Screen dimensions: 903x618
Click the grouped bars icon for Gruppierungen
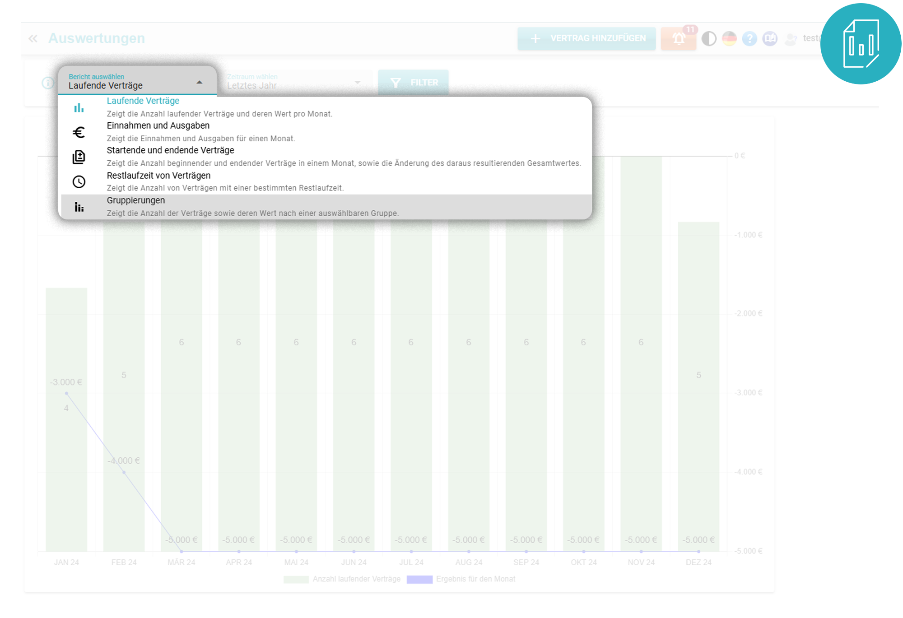click(79, 207)
